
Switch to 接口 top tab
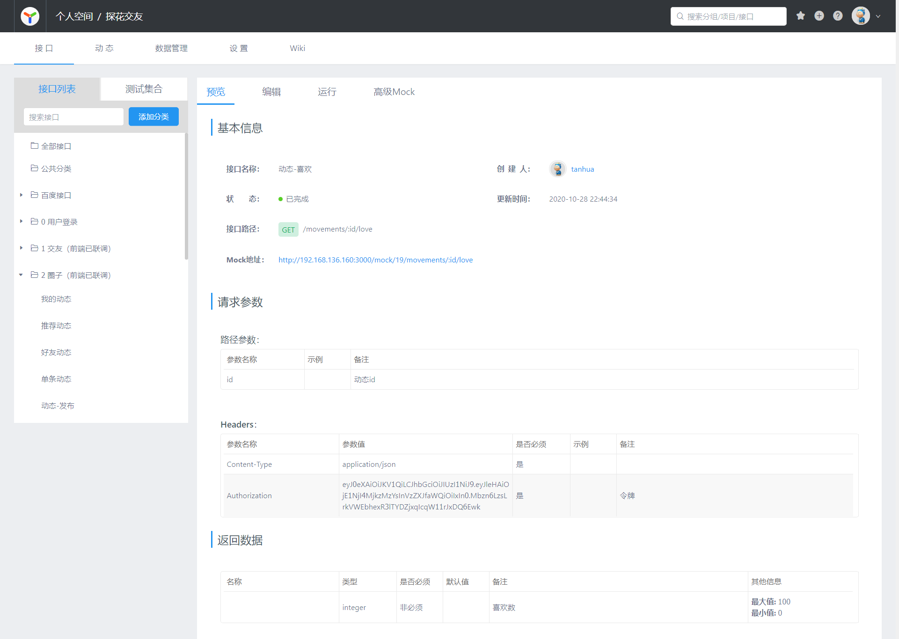tap(44, 48)
